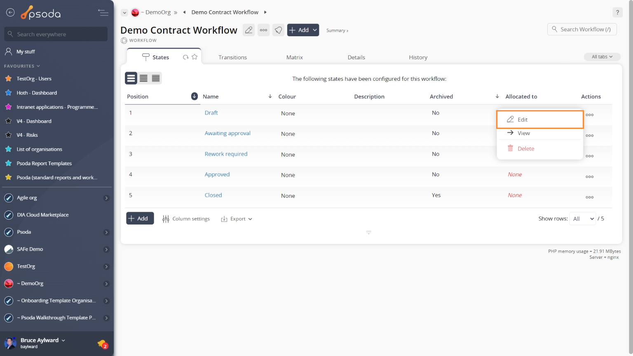Open Column settings
This screenshot has height=356, width=633.
[186, 219]
